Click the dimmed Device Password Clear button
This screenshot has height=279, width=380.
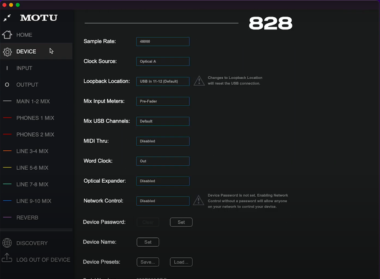point(148,222)
